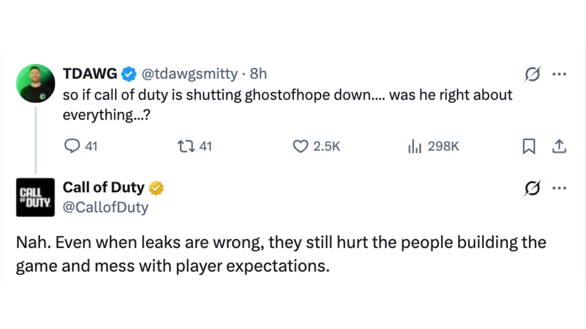586x329 pixels.
Task: Click the reply icon on TDAWG's tweet
Action: coord(72,146)
